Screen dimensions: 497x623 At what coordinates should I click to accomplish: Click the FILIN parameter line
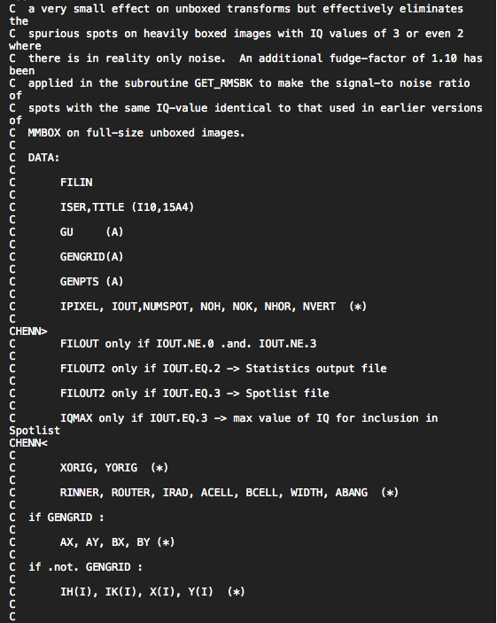pos(76,183)
